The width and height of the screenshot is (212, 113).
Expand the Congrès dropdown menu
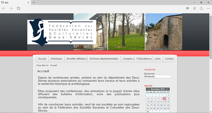[128, 59]
